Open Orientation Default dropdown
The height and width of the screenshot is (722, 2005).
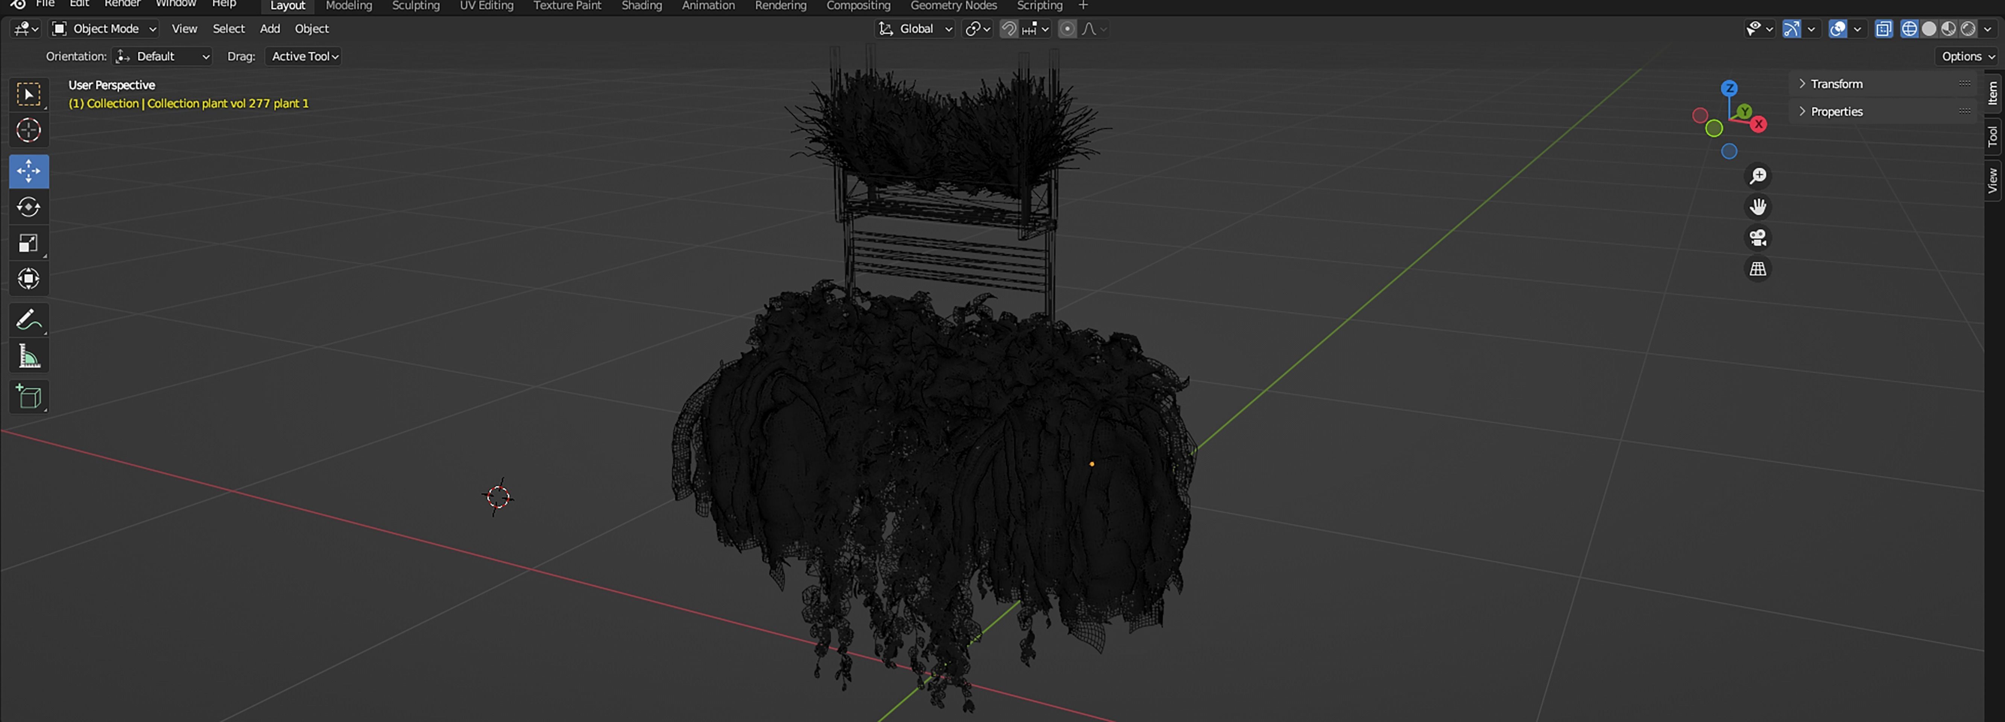click(x=162, y=57)
